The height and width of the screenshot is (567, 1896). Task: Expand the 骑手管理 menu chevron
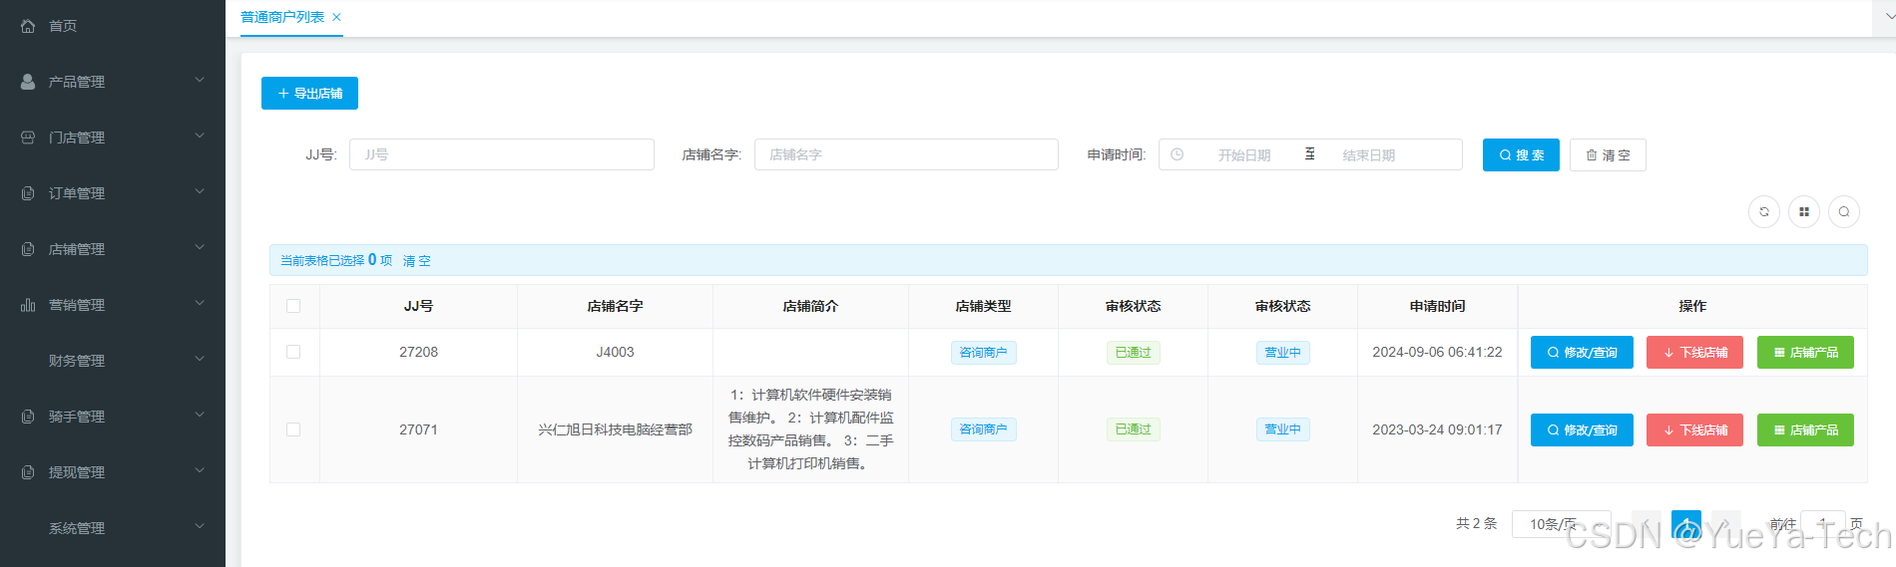(x=200, y=415)
